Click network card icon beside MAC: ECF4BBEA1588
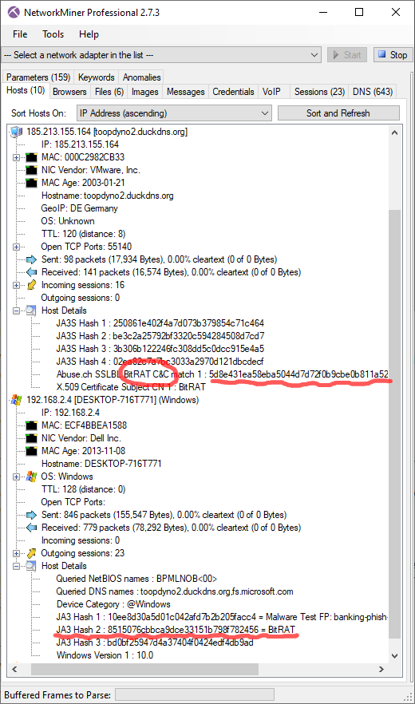 [31, 425]
